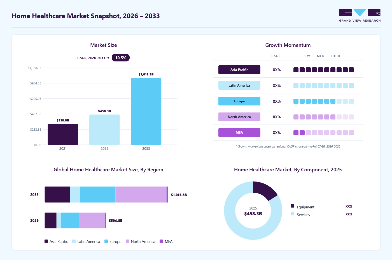The height and width of the screenshot is (260, 392).
Task: Click the "HIGH" column header
Action: pos(336,56)
